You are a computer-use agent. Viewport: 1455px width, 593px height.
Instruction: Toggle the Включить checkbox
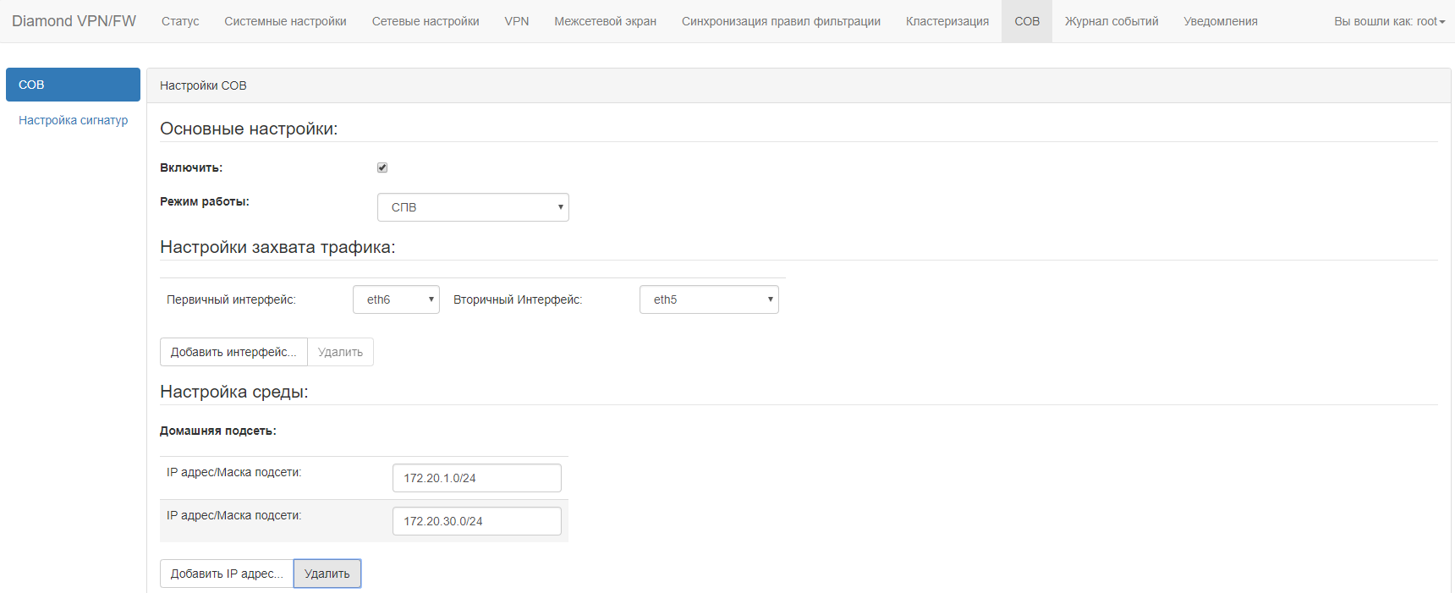382,167
